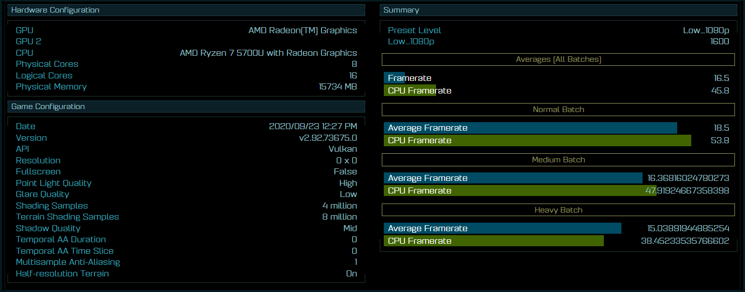
Task: Click the Half-resolution Terrain On value
Action: [x=352, y=273]
